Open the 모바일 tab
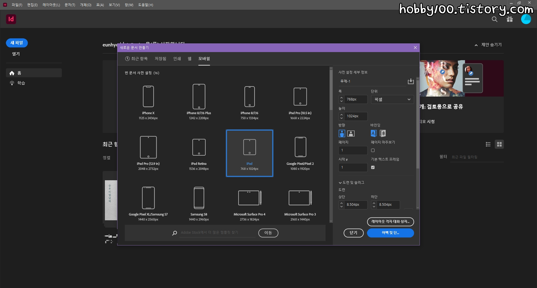This screenshot has height=288, width=537. [x=204, y=58]
